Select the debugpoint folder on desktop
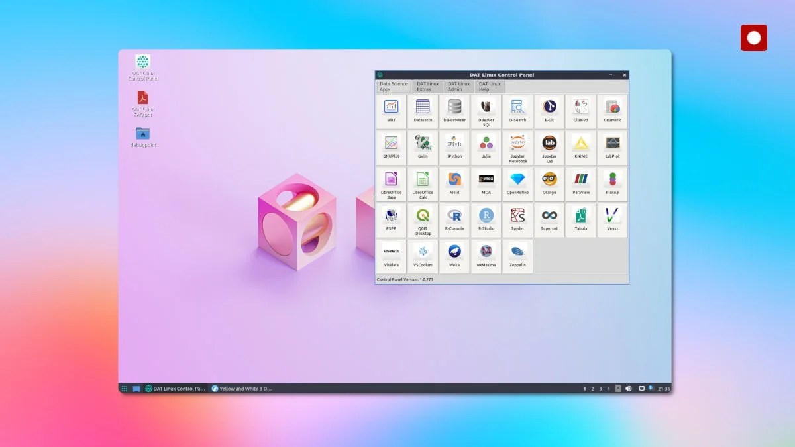This screenshot has width=795, height=447. coord(143,137)
